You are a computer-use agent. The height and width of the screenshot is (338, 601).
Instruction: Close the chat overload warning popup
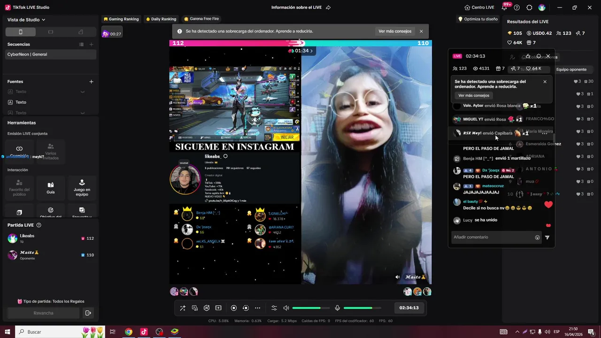click(x=545, y=82)
